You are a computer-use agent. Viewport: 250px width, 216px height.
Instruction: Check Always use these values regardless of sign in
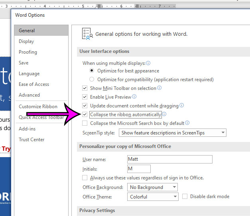[x=85, y=178]
